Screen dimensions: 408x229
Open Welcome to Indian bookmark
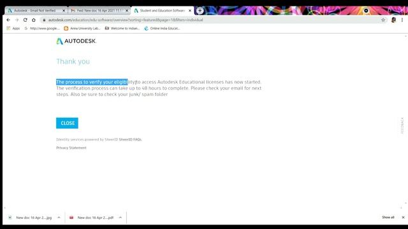click(122, 28)
